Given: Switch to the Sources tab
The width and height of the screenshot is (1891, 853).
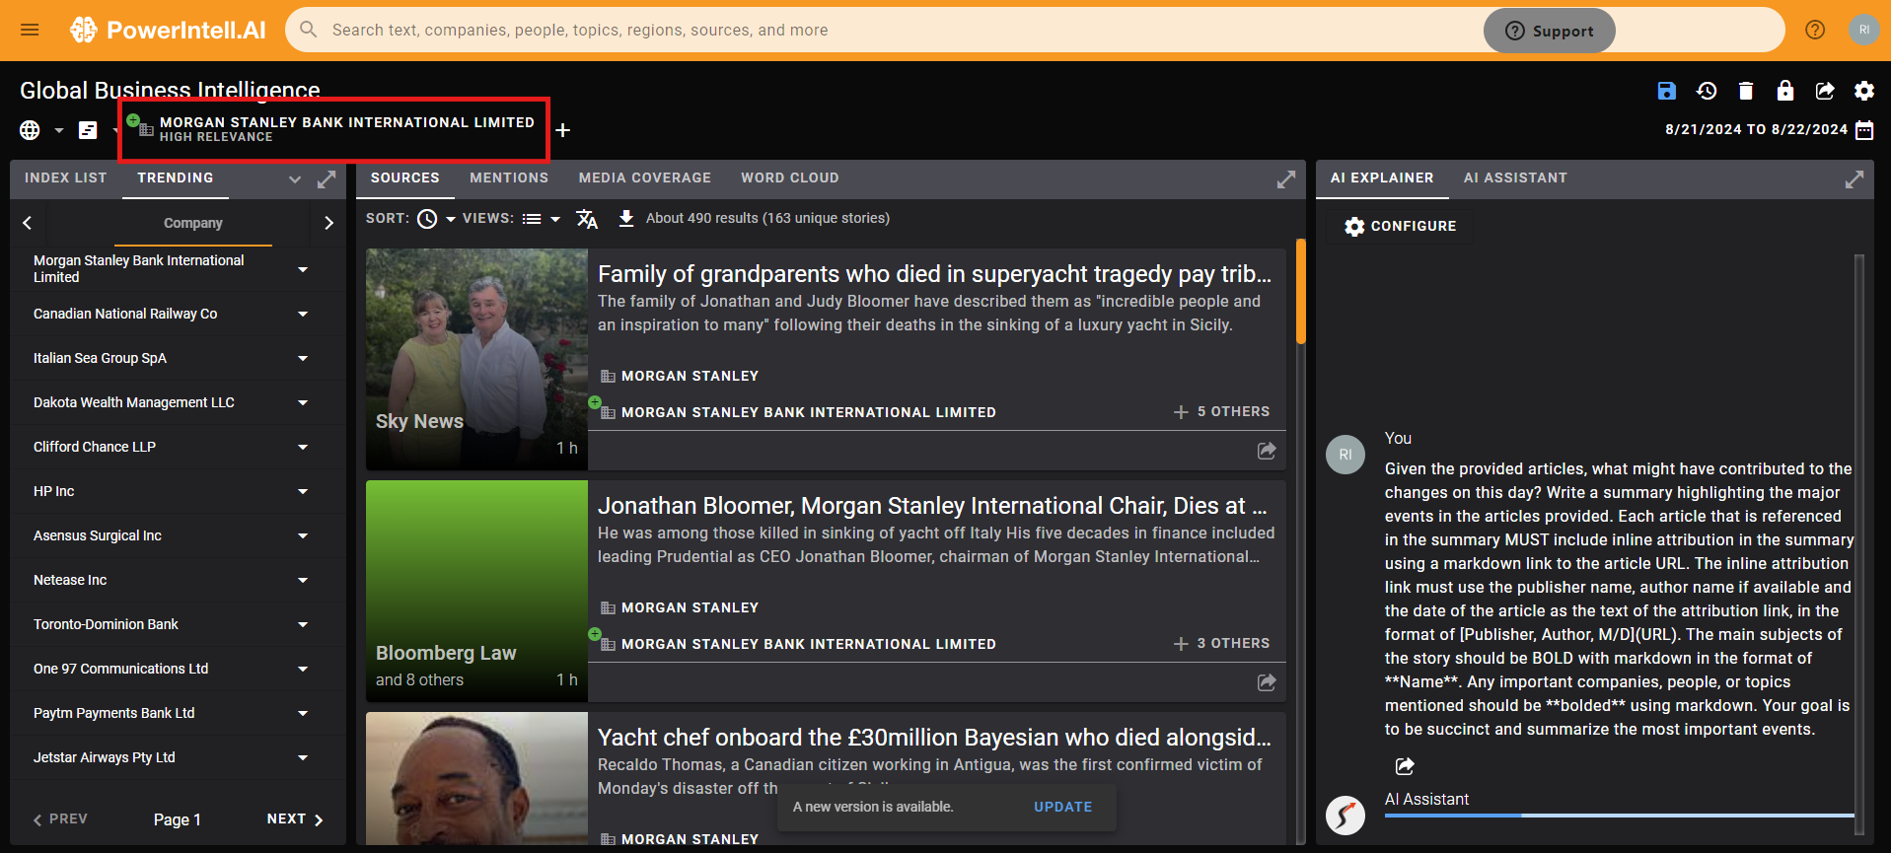Looking at the screenshot, I should (x=404, y=178).
